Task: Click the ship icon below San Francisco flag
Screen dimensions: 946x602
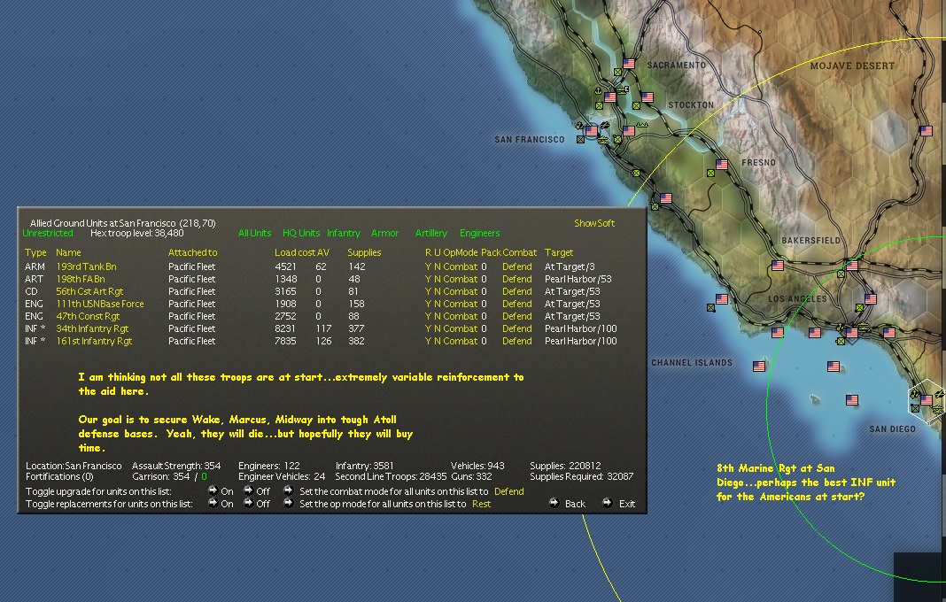Action: (x=602, y=140)
